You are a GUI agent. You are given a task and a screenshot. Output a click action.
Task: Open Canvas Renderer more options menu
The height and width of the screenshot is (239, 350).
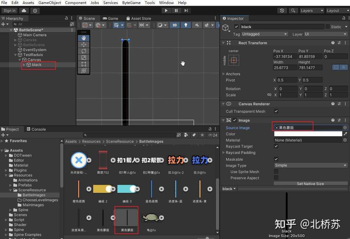pos(345,104)
